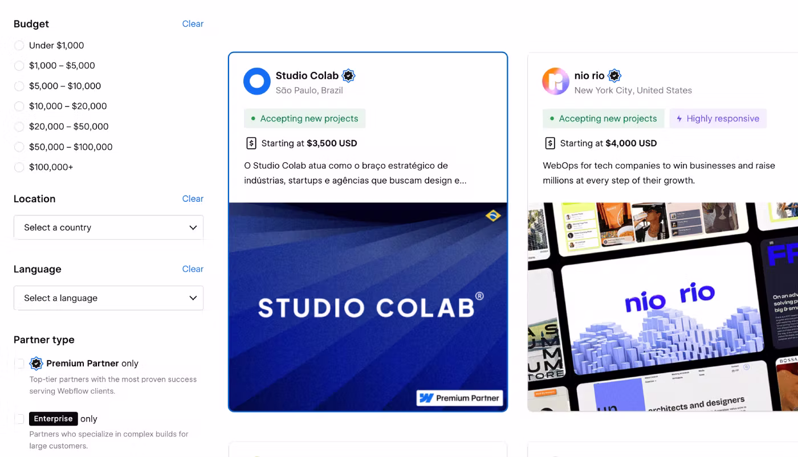Image resolution: width=798 pixels, height=457 pixels.
Task: Click Studio Colab's Accepting new projects tag
Action: pyautogui.click(x=305, y=119)
